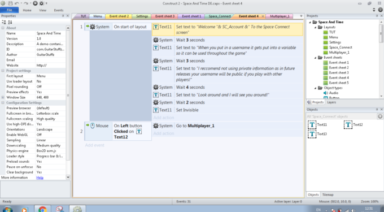Open Chrome from the taskbar
The image size is (384, 212).
(42, 209)
